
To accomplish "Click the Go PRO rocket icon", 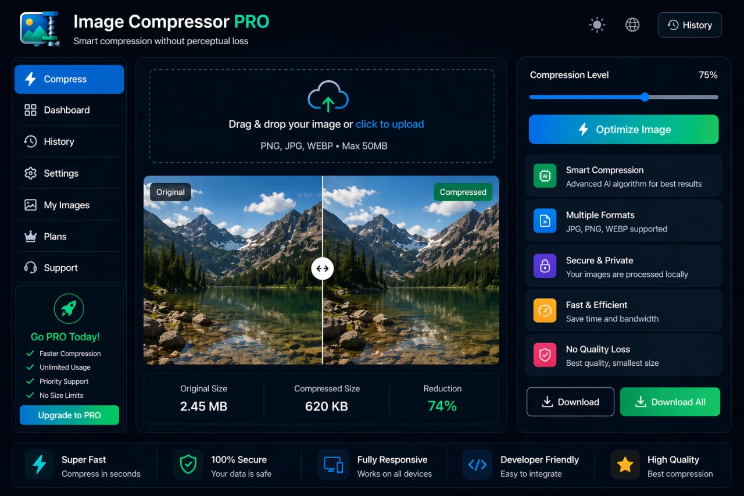I will click(x=69, y=309).
